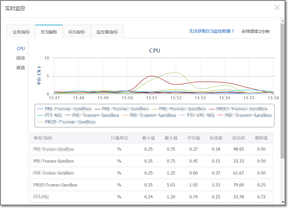Click the 1.92 average value cell
The image size is (288, 208).
tap(194, 185)
